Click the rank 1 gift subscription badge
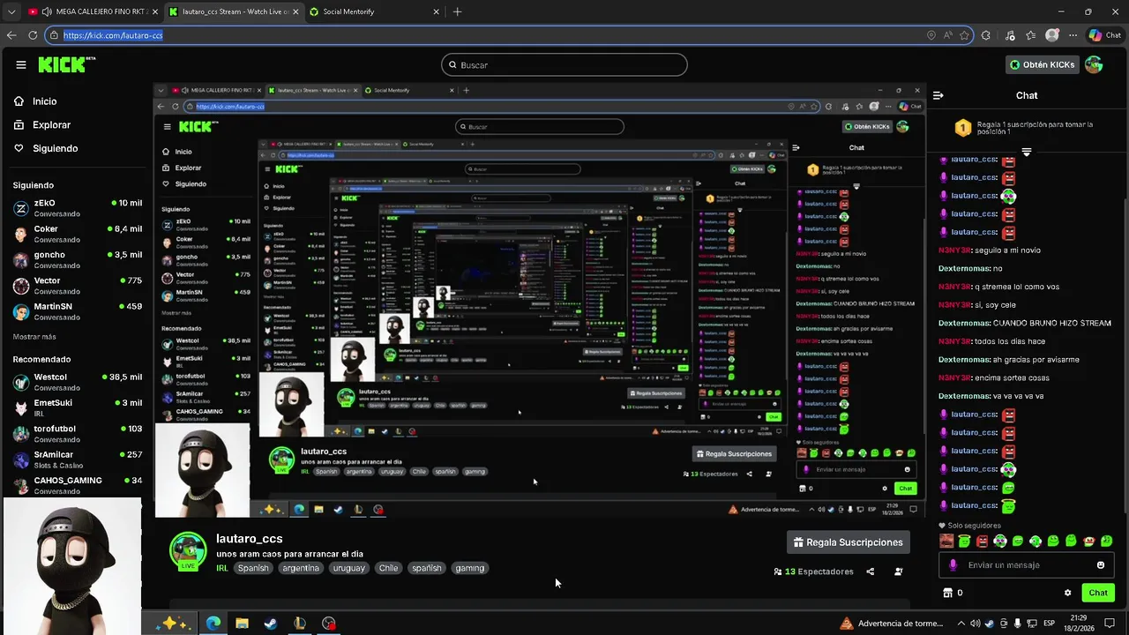 963,129
